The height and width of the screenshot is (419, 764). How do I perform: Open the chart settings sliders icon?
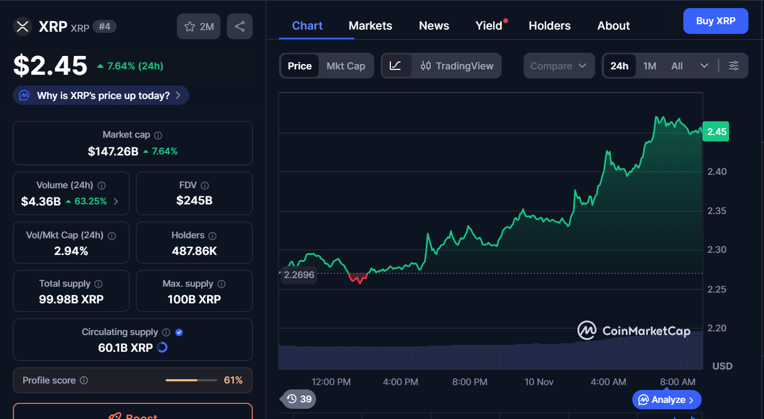click(x=734, y=65)
